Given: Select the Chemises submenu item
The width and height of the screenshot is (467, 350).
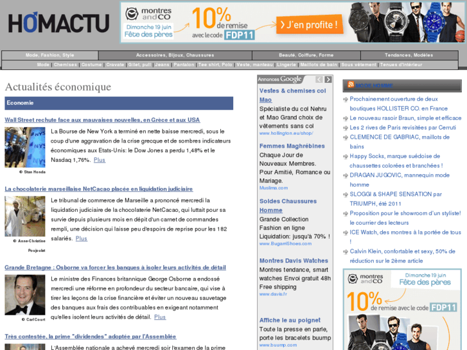Looking at the screenshot, I should click(x=66, y=65).
